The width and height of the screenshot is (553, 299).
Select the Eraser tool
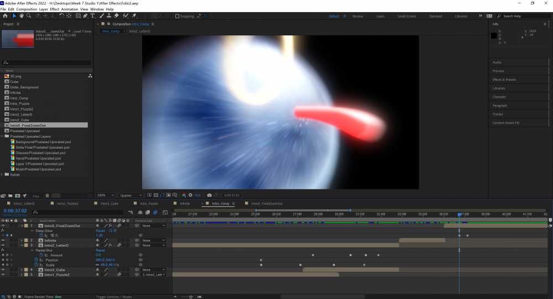(116, 16)
